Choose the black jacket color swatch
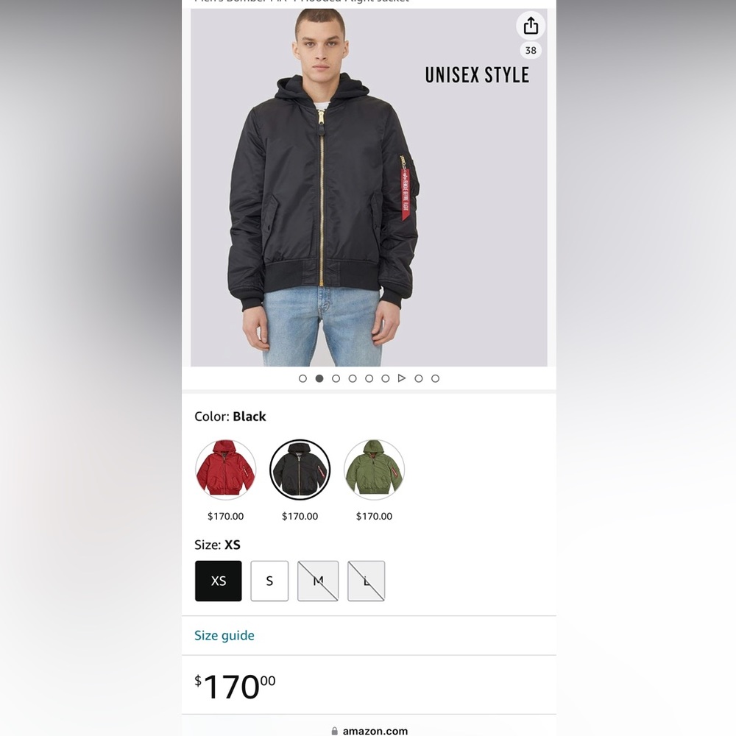Screen dimensions: 736x736 (300, 470)
